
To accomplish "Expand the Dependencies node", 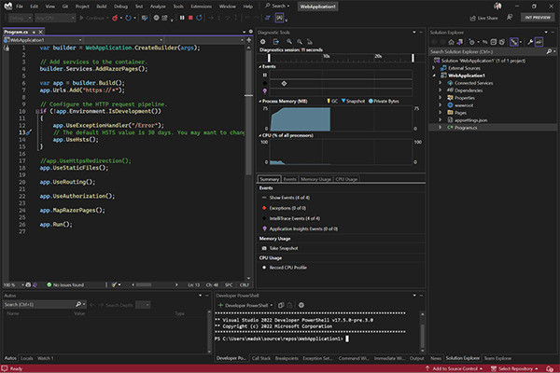I will [x=441, y=91].
